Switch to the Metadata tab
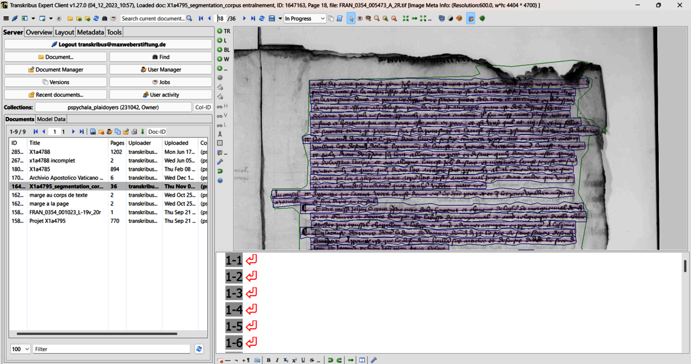The height and width of the screenshot is (364, 691). click(90, 32)
